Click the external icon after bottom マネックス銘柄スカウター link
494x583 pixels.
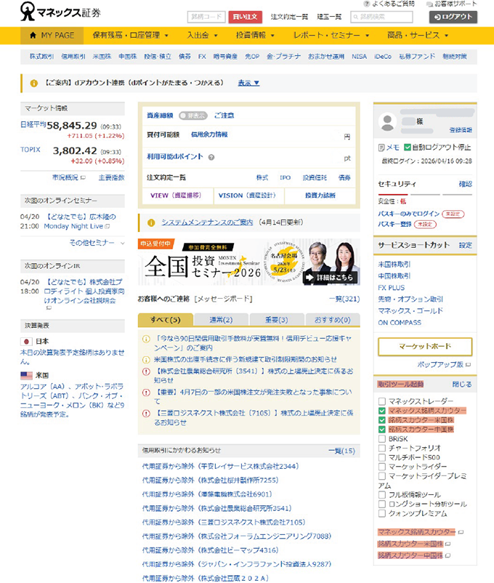tap(461, 532)
